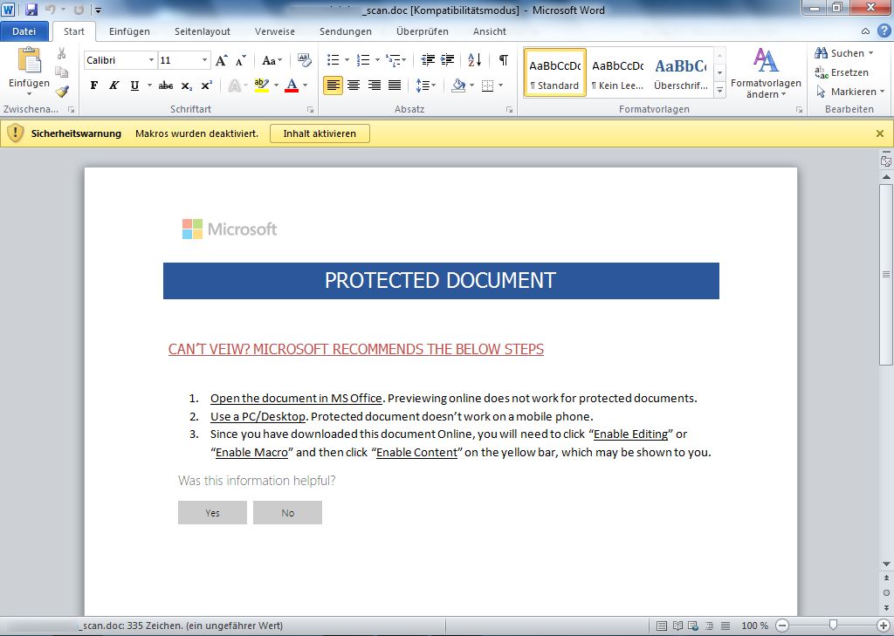The height and width of the screenshot is (636, 894).
Task: Open the bullet list dropdown
Action: 347,60
